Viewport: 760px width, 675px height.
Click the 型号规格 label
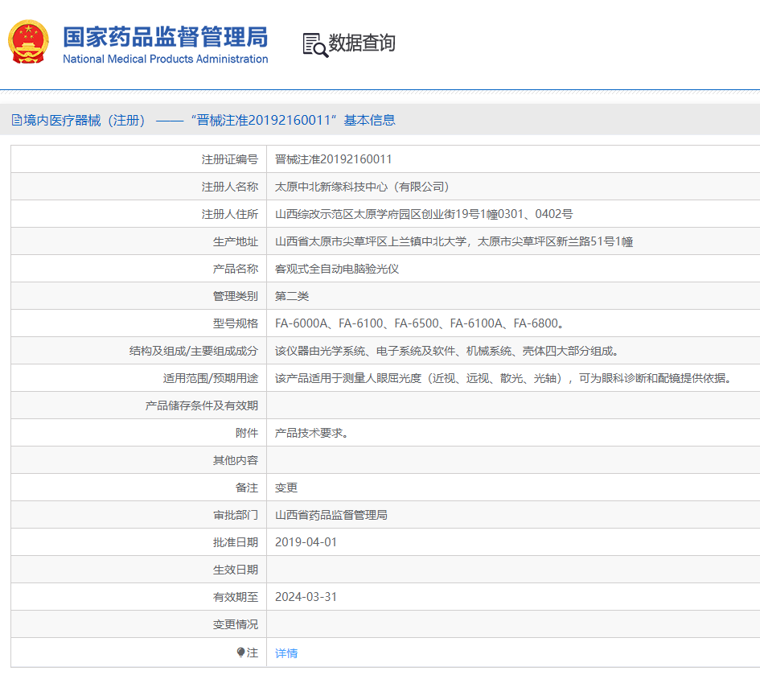click(x=236, y=323)
